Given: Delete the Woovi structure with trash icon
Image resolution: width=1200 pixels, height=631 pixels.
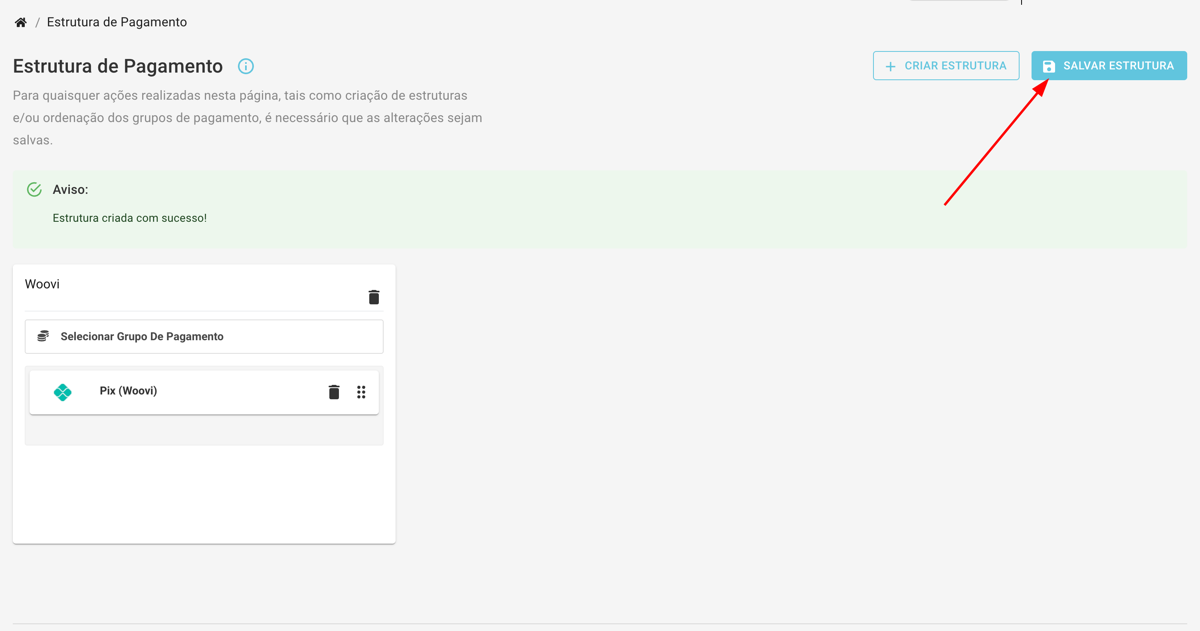Looking at the screenshot, I should tap(374, 297).
